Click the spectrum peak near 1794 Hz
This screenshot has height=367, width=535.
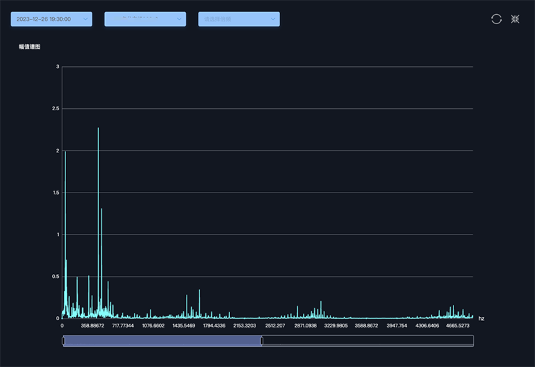pos(199,291)
